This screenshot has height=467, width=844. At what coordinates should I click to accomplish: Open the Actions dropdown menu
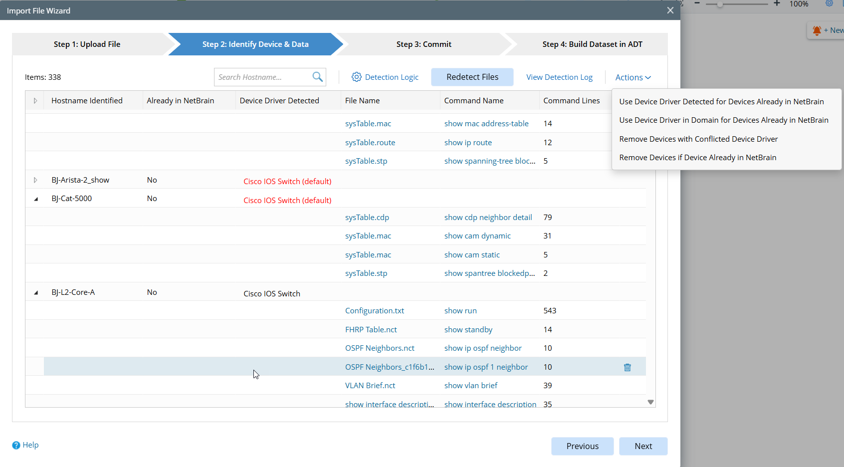coord(633,77)
